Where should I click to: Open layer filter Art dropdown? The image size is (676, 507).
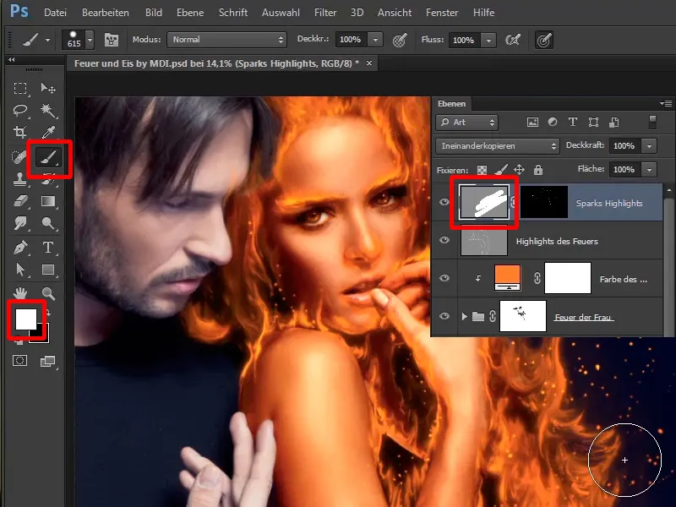(467, 123)
